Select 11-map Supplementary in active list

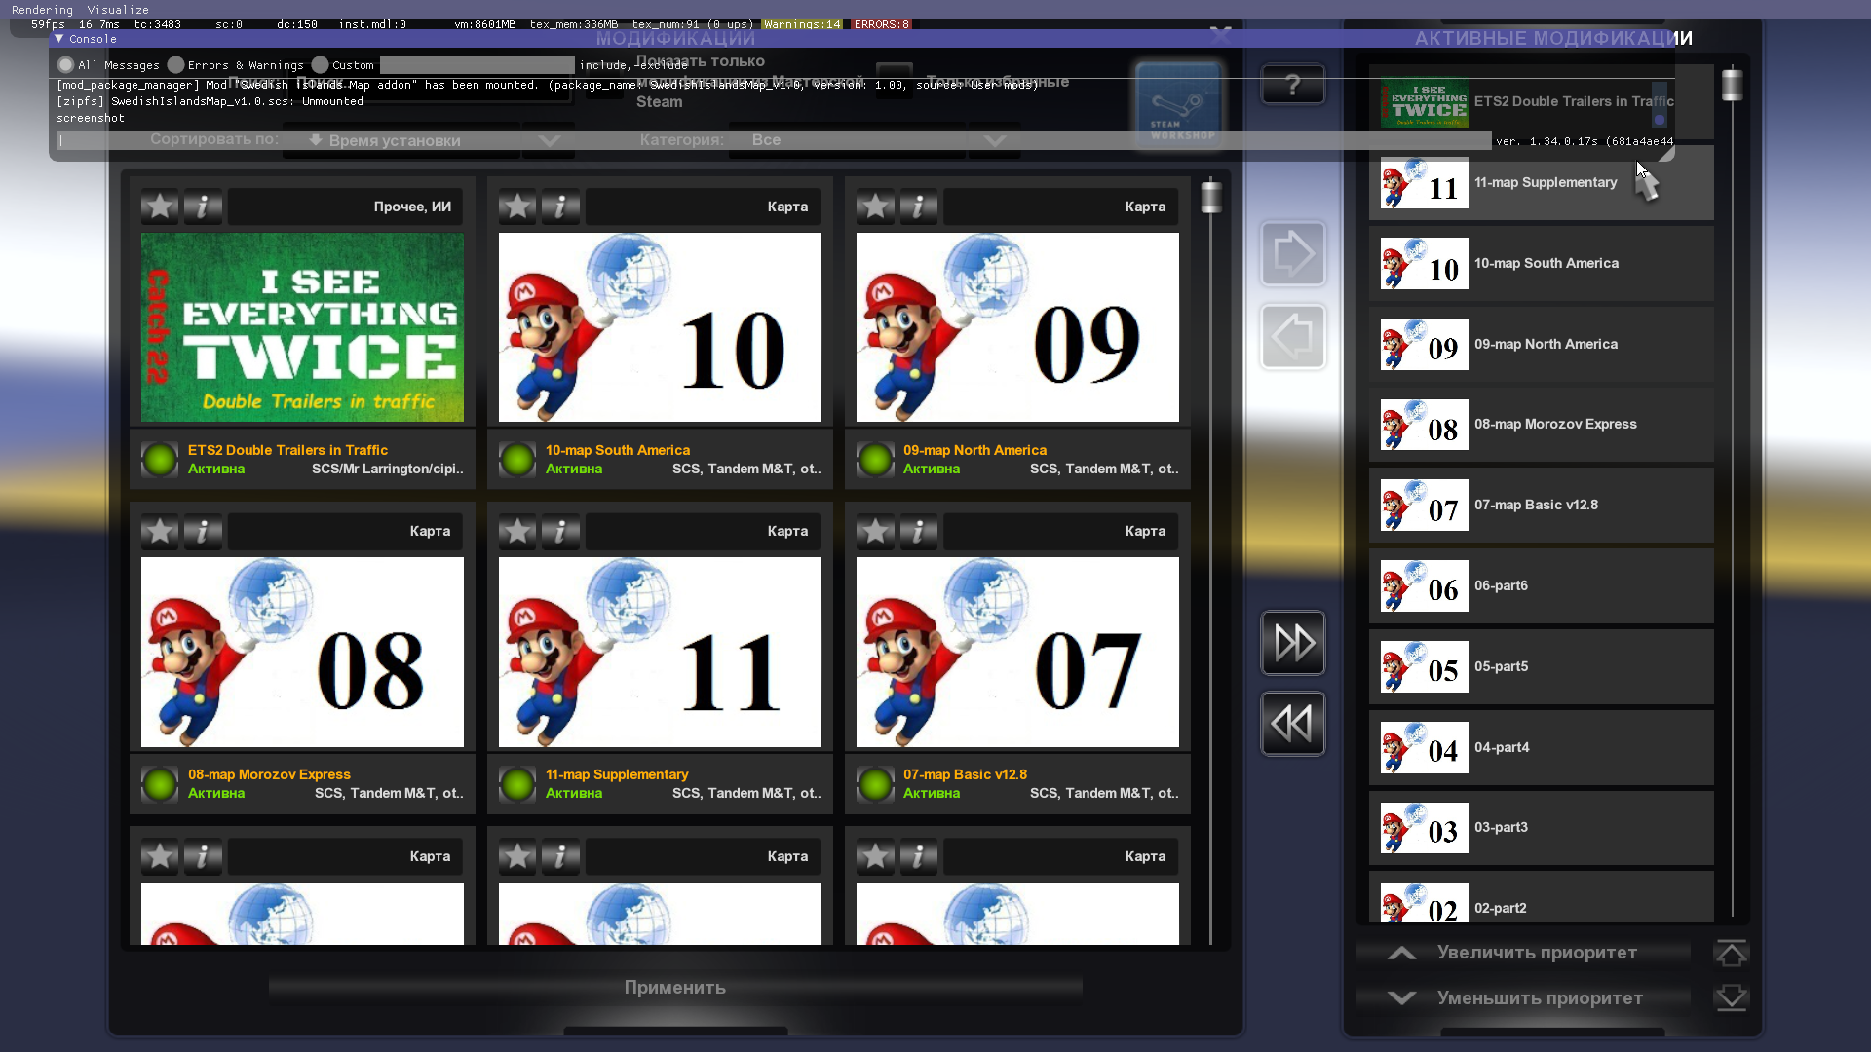tap(1541, 183)
